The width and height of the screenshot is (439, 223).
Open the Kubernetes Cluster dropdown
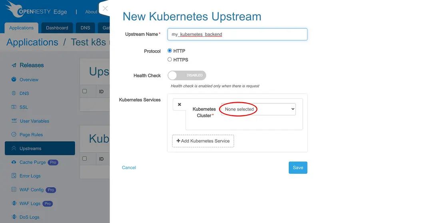(258, 109)
